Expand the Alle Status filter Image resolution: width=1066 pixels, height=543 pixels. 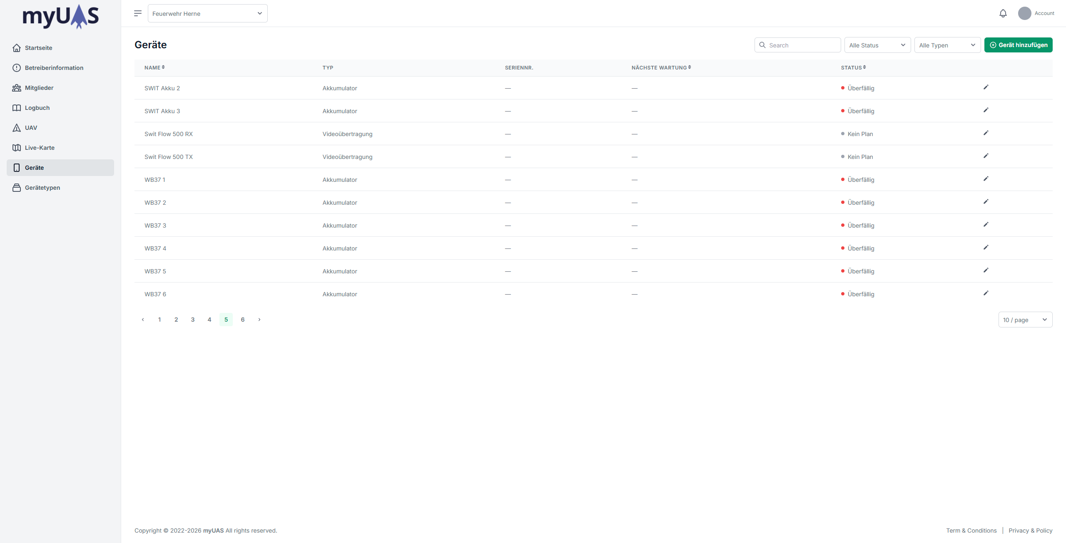pos(877,45)
